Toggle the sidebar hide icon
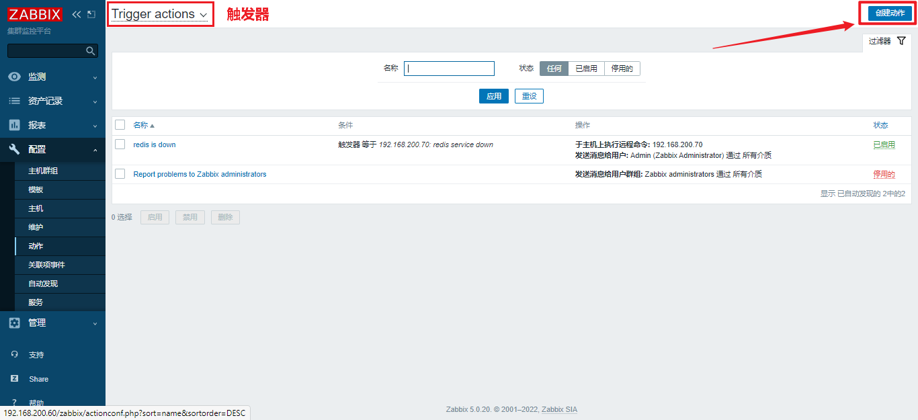 (91, 14)
